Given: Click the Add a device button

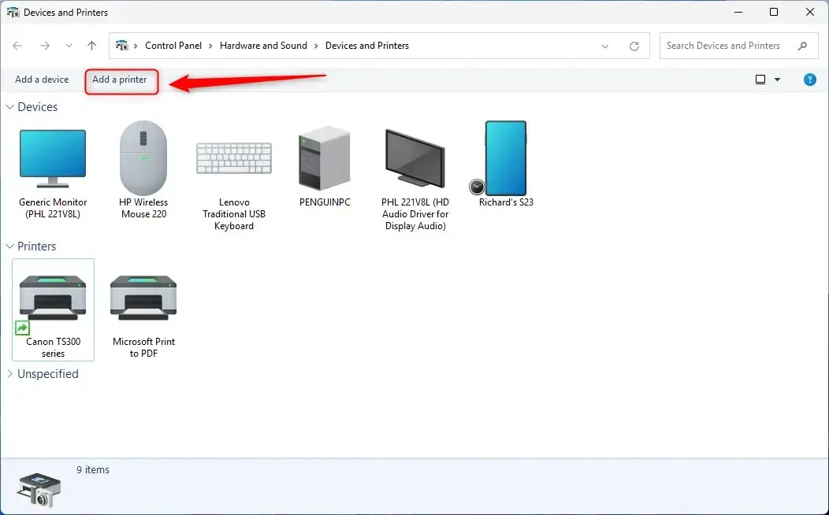Looking at the screenshot, I should pyautogui.click(x=42, y=80).
